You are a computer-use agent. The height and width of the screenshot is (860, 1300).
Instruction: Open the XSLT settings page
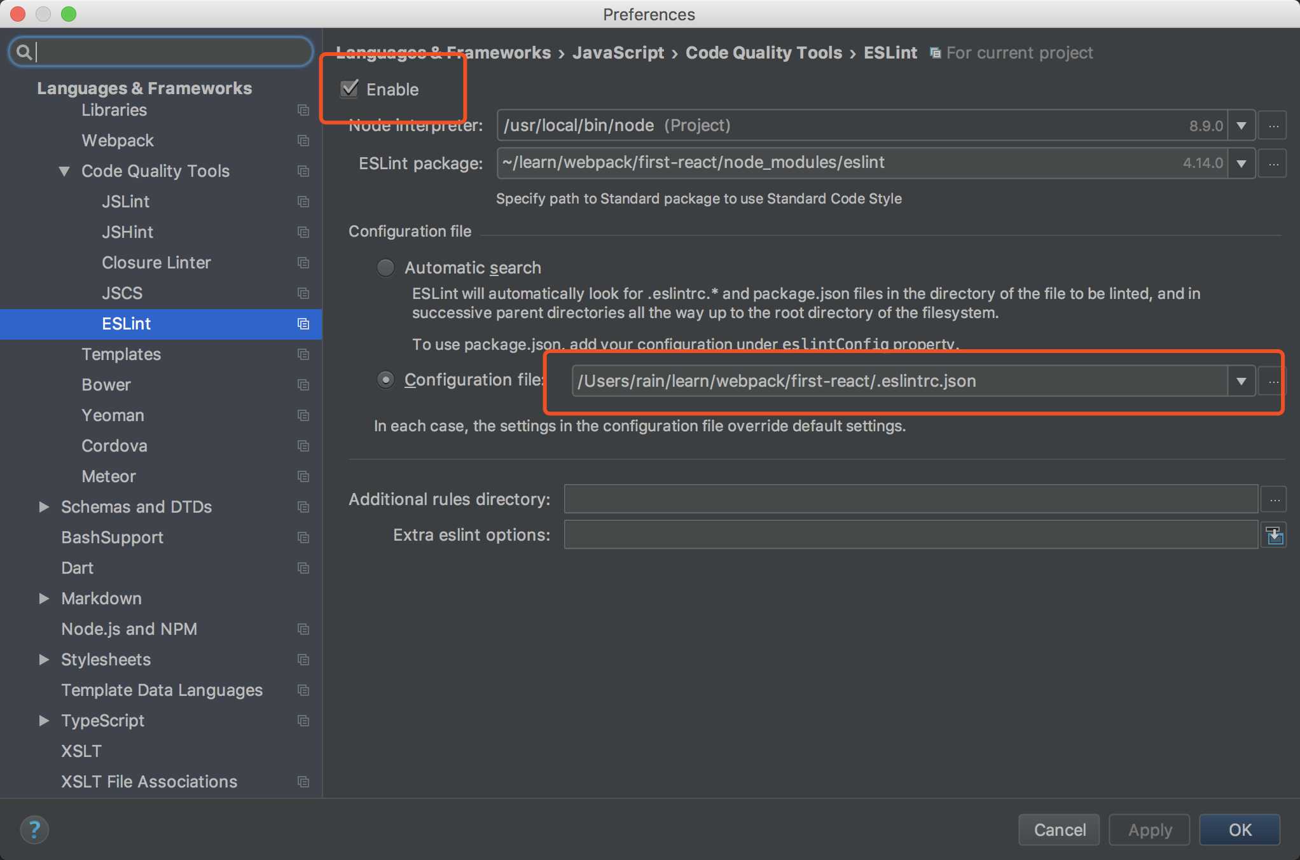81,751
